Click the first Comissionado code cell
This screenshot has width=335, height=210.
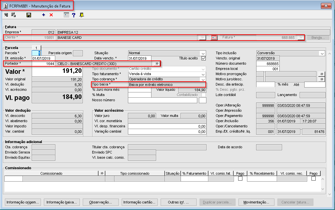tap(13, 179)
